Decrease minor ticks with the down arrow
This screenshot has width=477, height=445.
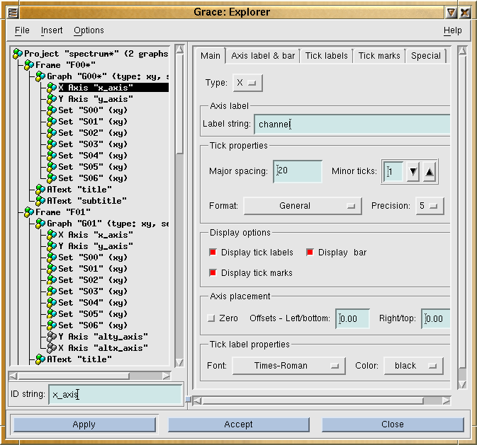coord(413,172)
